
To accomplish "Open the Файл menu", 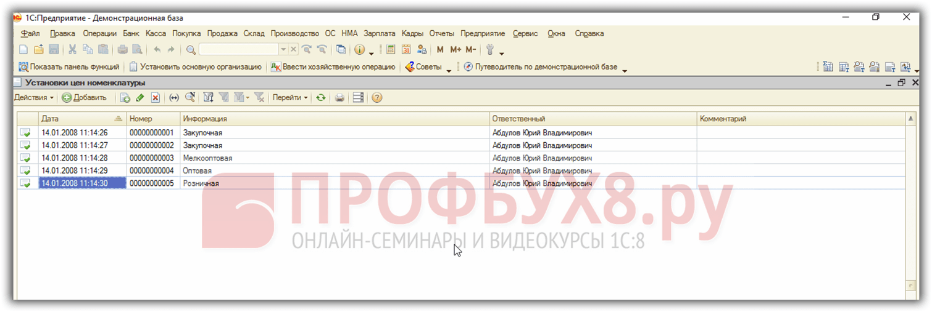I will (30, 33).
